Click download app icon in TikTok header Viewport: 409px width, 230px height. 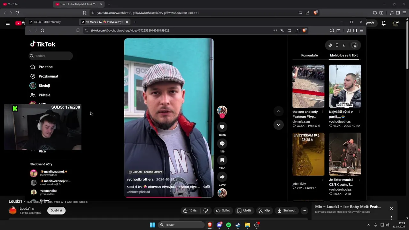[344, 45]
